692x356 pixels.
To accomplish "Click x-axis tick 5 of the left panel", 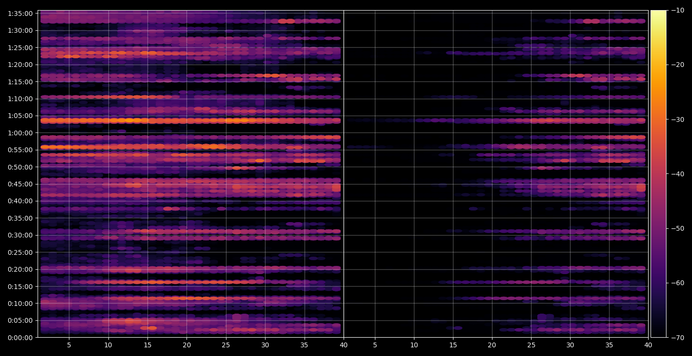I will [x=69, y=345].
